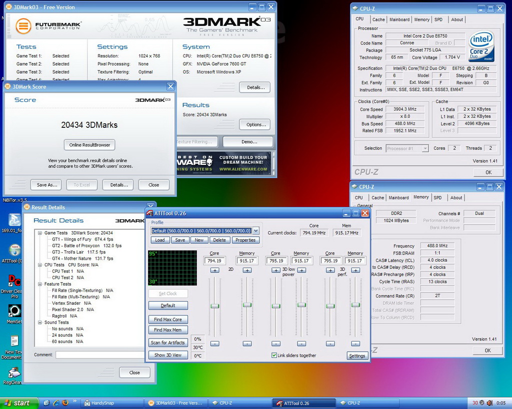Click Details button in 3DMark Score dialog
The width and height of the screenshot is (512, 409).
click(x=119, y=185)
